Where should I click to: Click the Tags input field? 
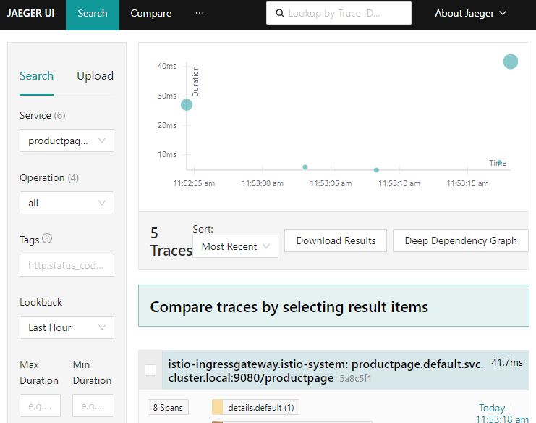click(67, 265)
